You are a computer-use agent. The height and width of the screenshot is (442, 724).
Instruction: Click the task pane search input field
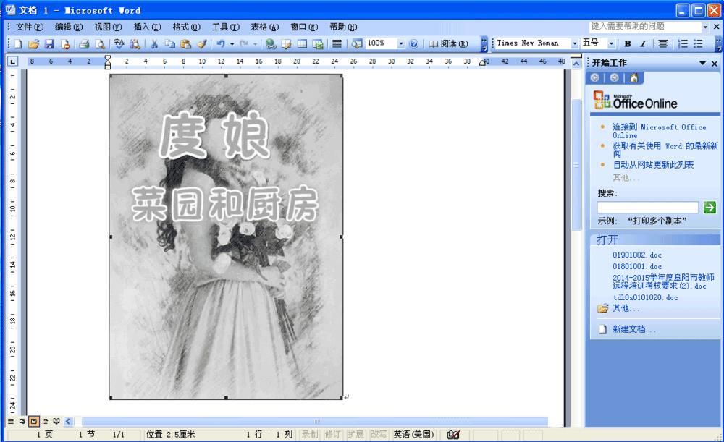tap(647, 208)
